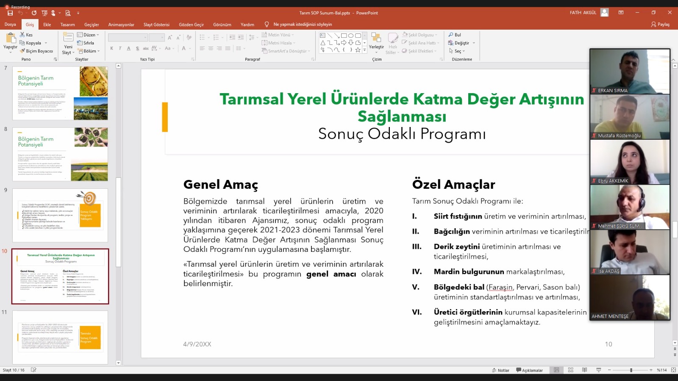Toggle bold (K) formatting
The height and width of the screenshot is (381, 678).
[111, 49]
